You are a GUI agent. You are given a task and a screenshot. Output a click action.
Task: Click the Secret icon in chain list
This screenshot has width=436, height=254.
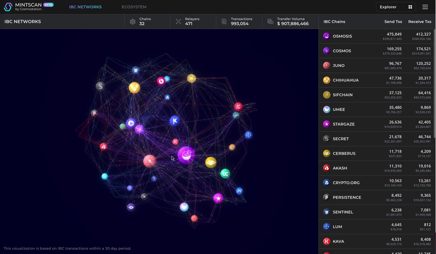point(326,139)
